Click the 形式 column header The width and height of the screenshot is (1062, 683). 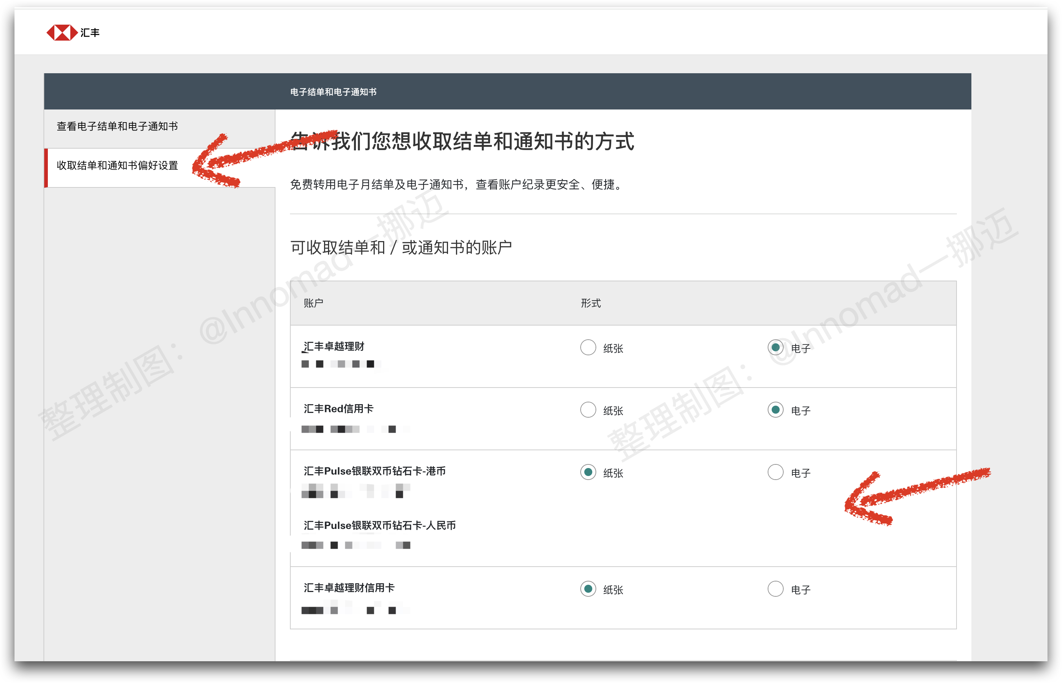point(591,303)
